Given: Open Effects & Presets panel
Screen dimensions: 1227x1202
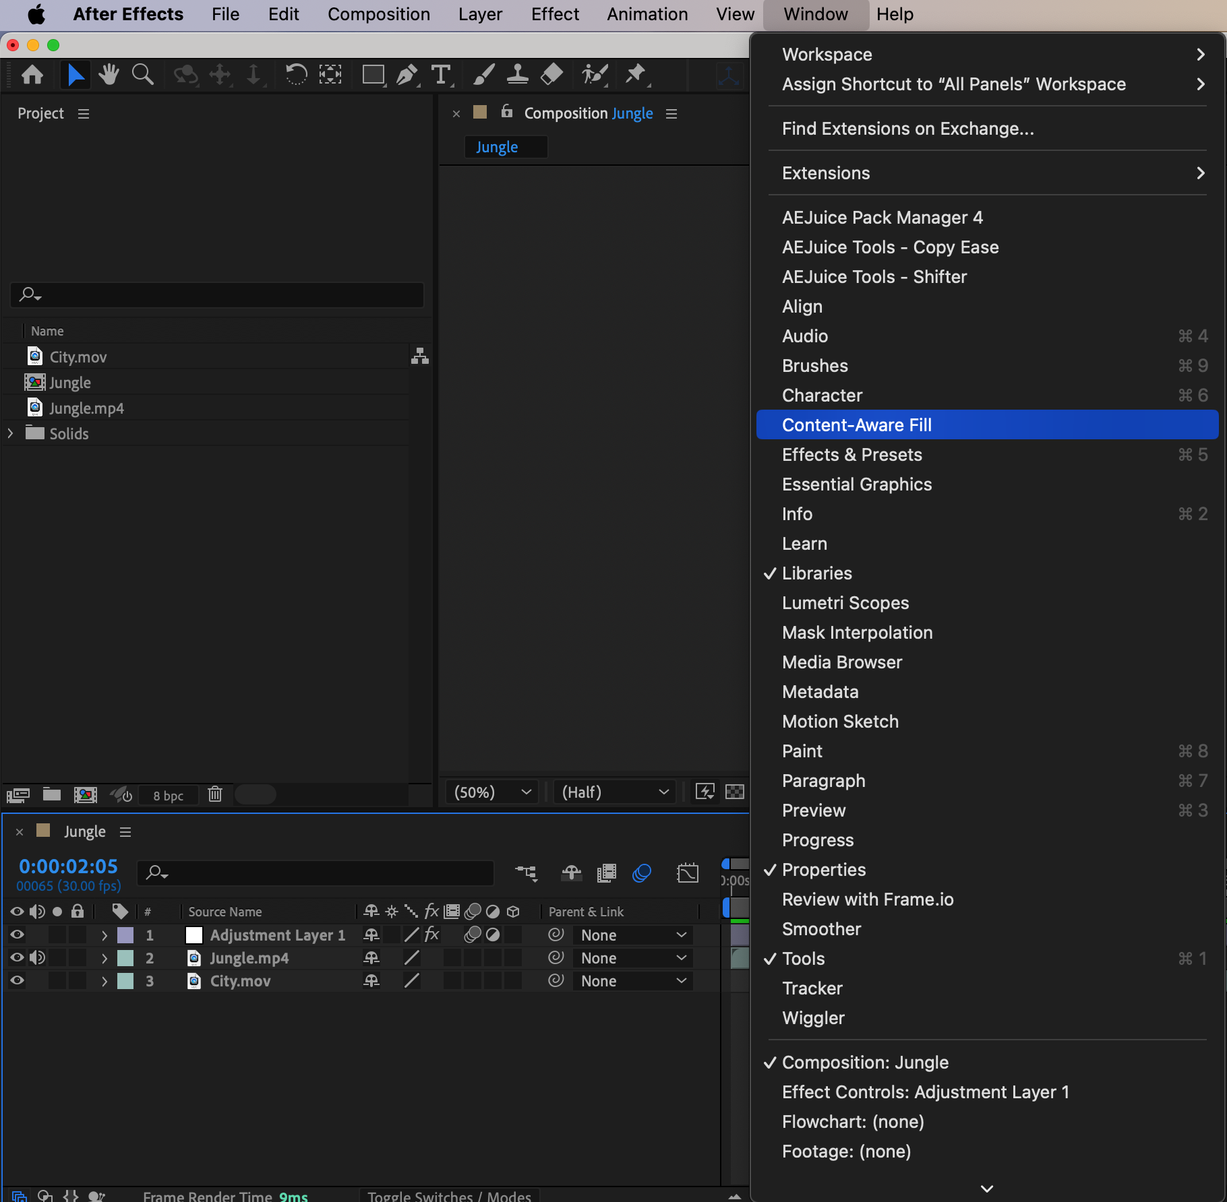Looking at the screenshot, I should coord(987,455).
